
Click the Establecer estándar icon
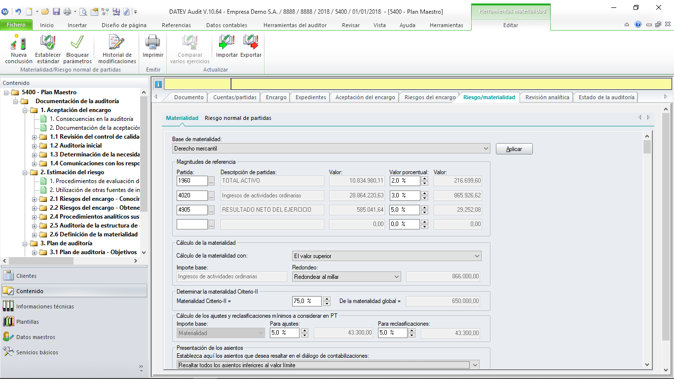point(47,42)
